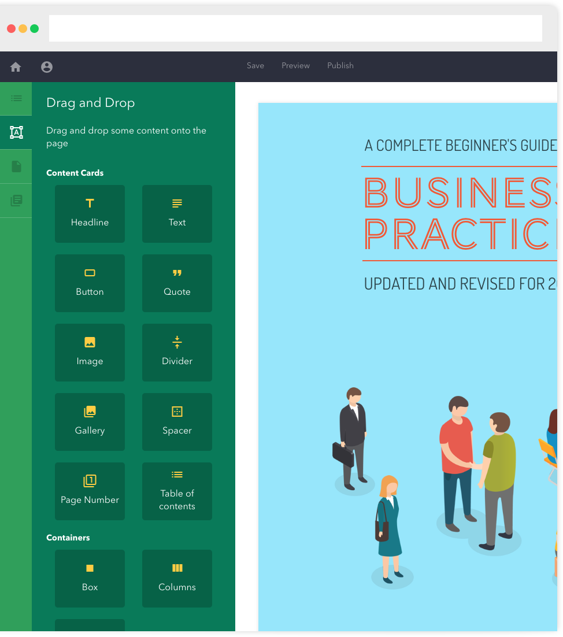The width and height of the screenshot is (563, 637).
Task: Select the Drag and Drop sidebar icon
Action: tap(16, 132)
